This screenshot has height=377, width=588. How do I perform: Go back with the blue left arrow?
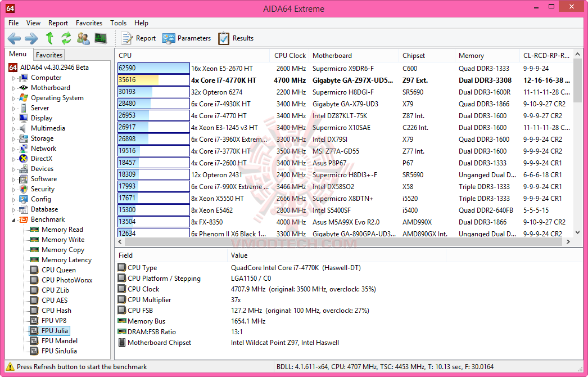click(14, 38)
